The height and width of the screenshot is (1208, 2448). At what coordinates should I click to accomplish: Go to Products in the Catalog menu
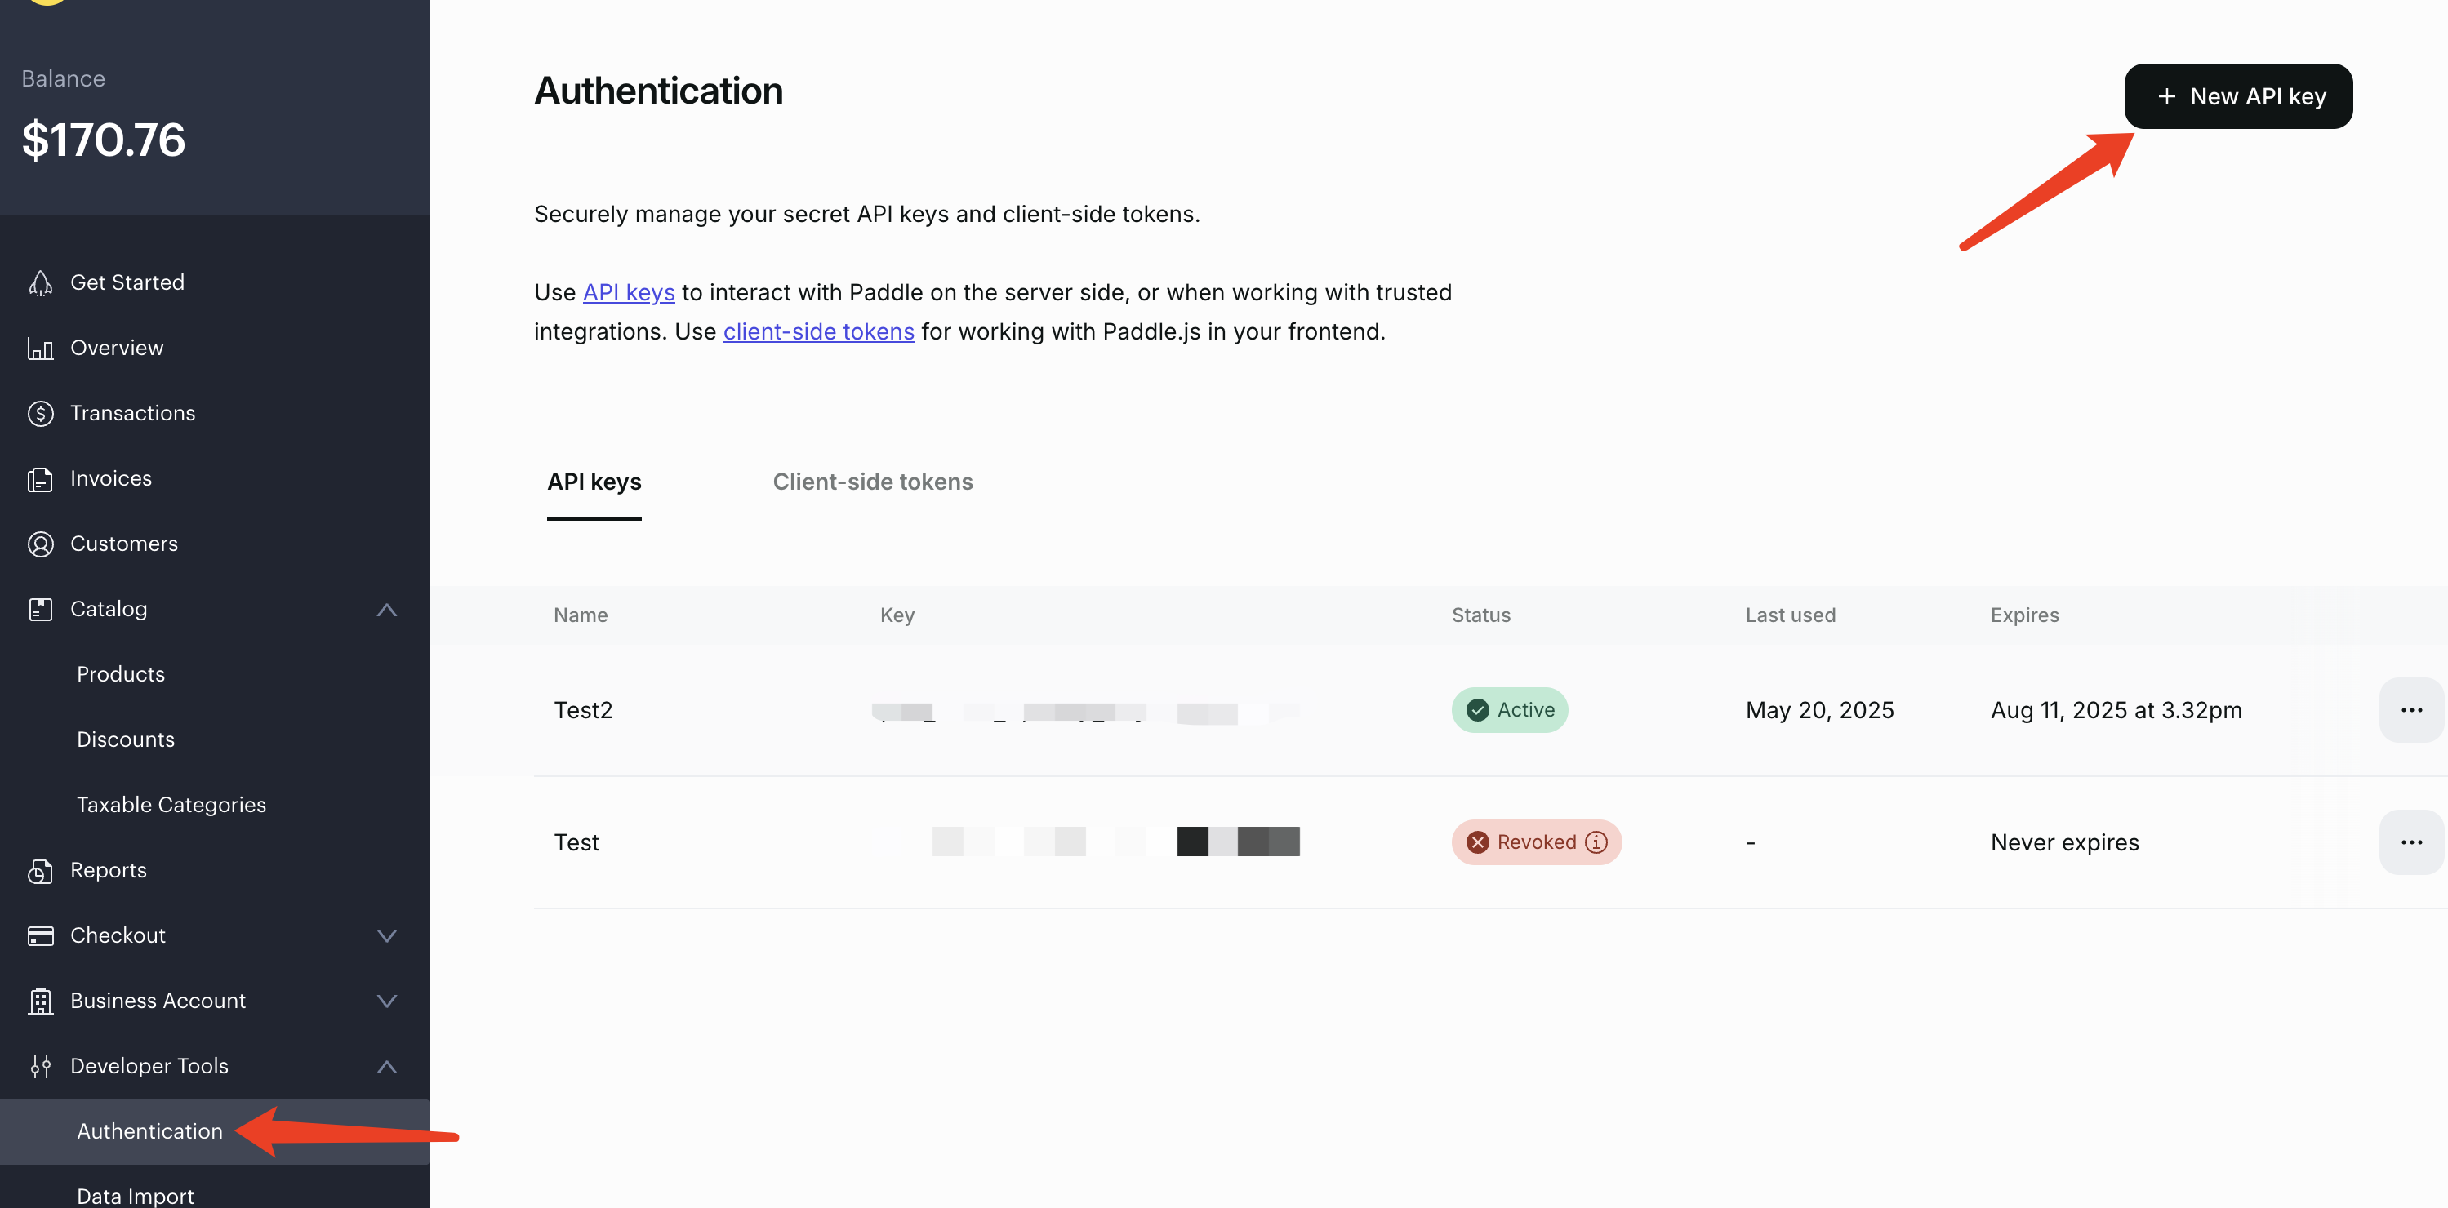coord(121,674)
